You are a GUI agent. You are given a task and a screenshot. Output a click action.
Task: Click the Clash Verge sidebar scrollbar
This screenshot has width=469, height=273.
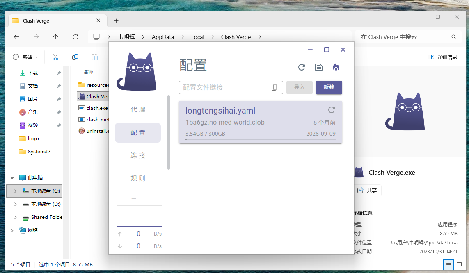[169, 132]
